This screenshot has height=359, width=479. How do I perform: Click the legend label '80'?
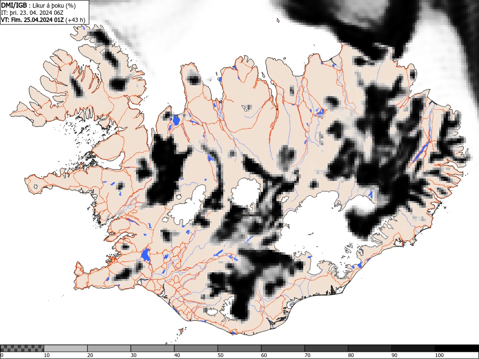point(351,355)
